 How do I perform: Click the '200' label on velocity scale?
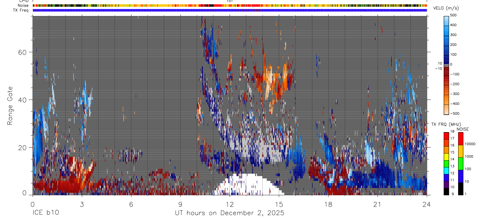click(454, 45)
